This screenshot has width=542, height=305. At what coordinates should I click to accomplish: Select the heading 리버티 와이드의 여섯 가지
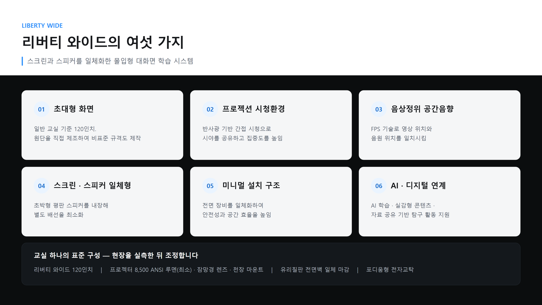click(103, 42)
